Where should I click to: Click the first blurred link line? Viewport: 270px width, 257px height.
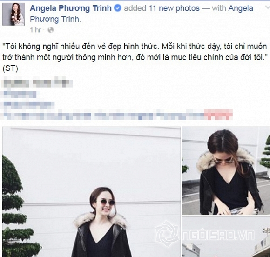click(x=37, y=83)
